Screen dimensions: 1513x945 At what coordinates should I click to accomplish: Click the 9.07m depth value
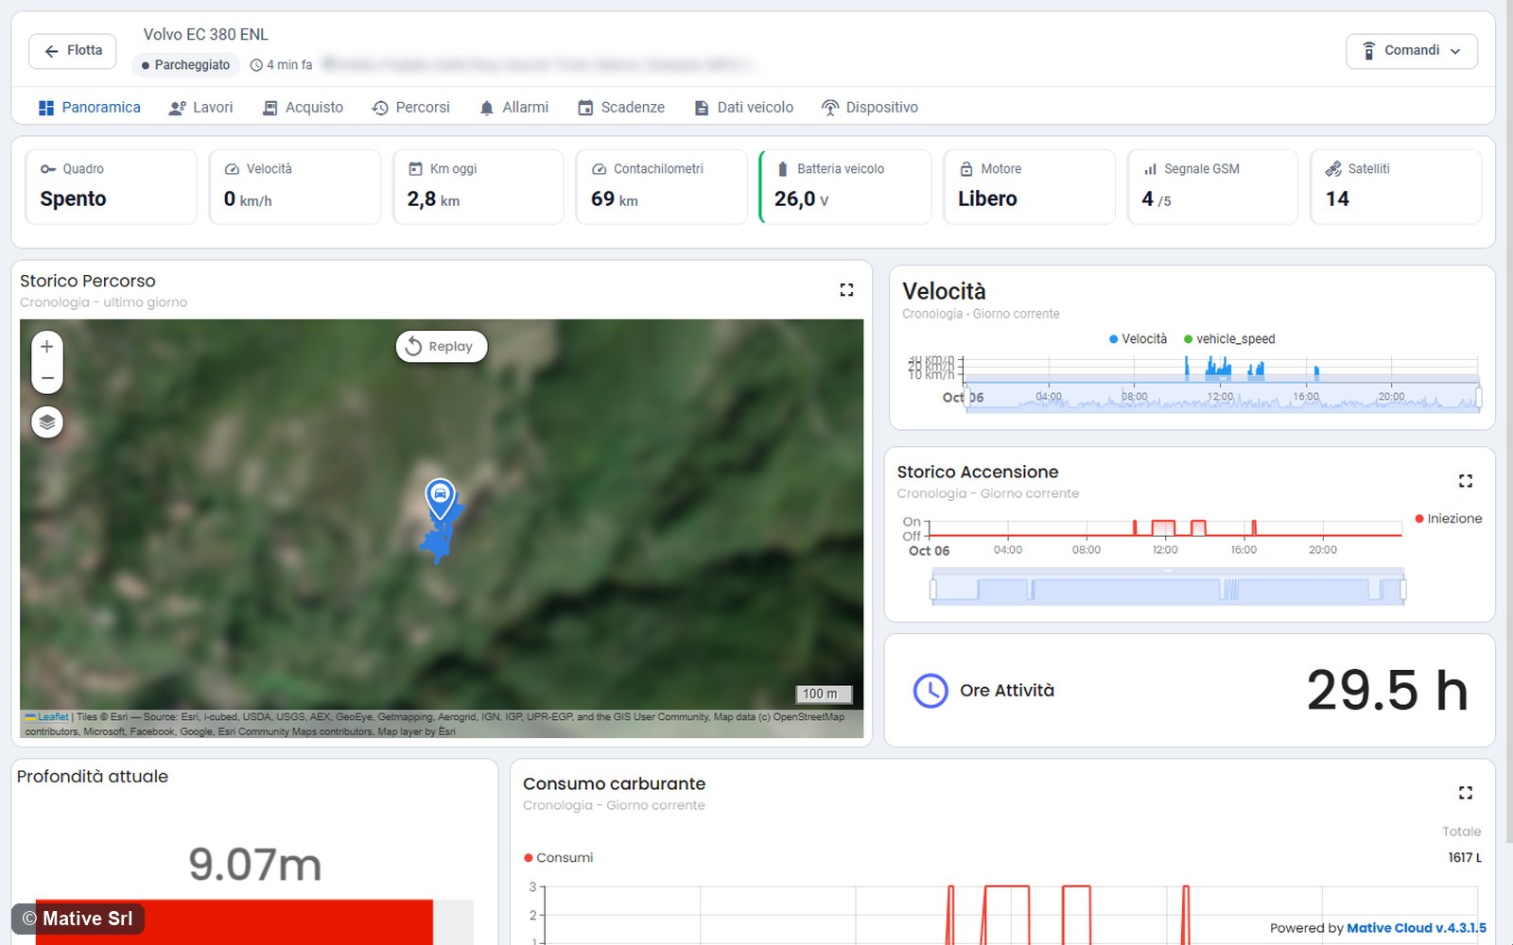[255, 865]
